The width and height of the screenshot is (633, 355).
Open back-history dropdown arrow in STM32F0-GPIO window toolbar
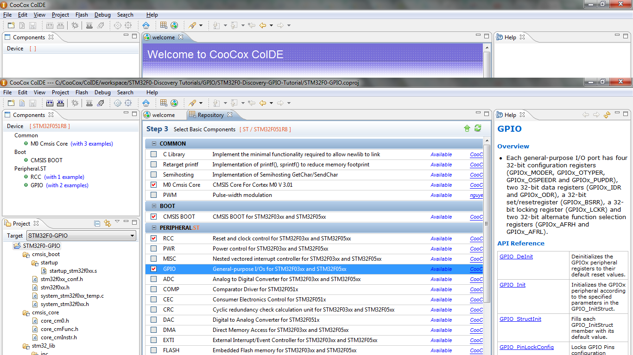pyautogui.click(x=271, y=103)
